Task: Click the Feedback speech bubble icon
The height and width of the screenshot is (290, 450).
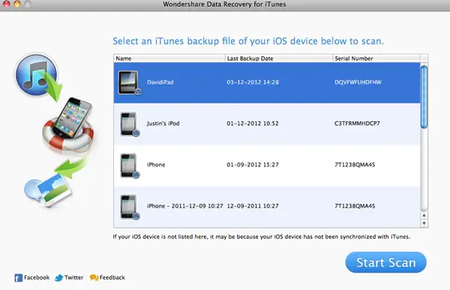Action: point(94,278)
